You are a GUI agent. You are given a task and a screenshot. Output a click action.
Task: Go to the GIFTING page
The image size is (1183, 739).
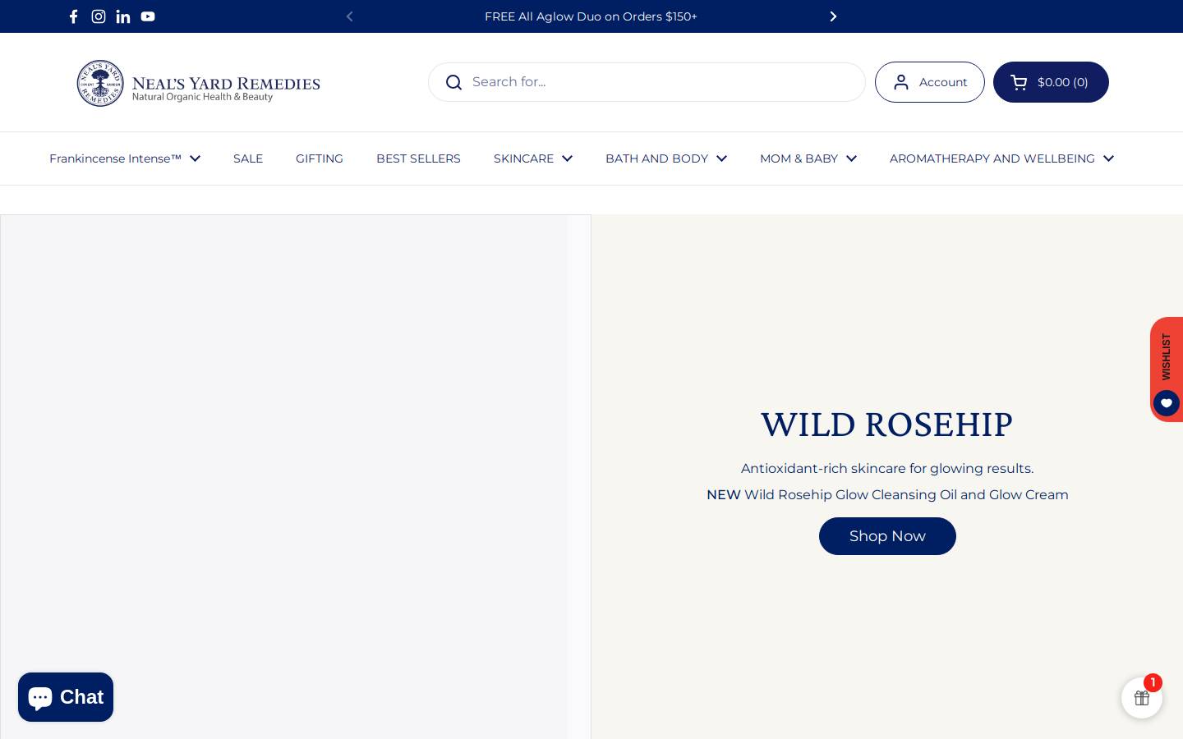point(320,158)
